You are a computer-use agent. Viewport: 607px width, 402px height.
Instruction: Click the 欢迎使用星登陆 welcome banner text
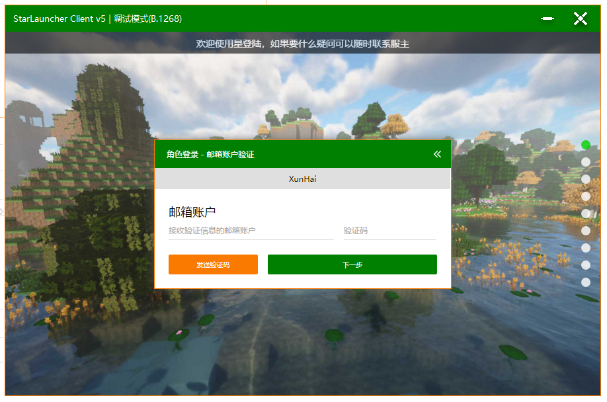302,44
